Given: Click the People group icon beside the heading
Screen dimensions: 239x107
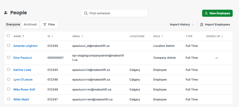Looking at the screenshot, I should 6,13.
